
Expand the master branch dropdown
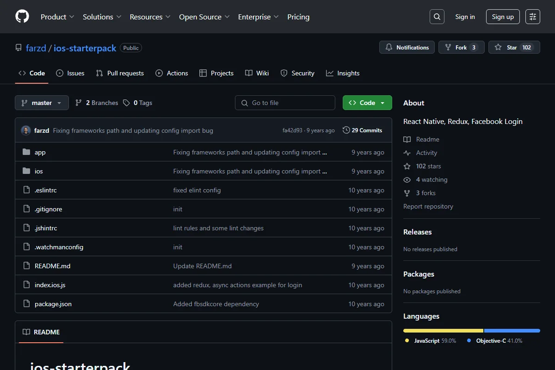[x=42, y=103]
